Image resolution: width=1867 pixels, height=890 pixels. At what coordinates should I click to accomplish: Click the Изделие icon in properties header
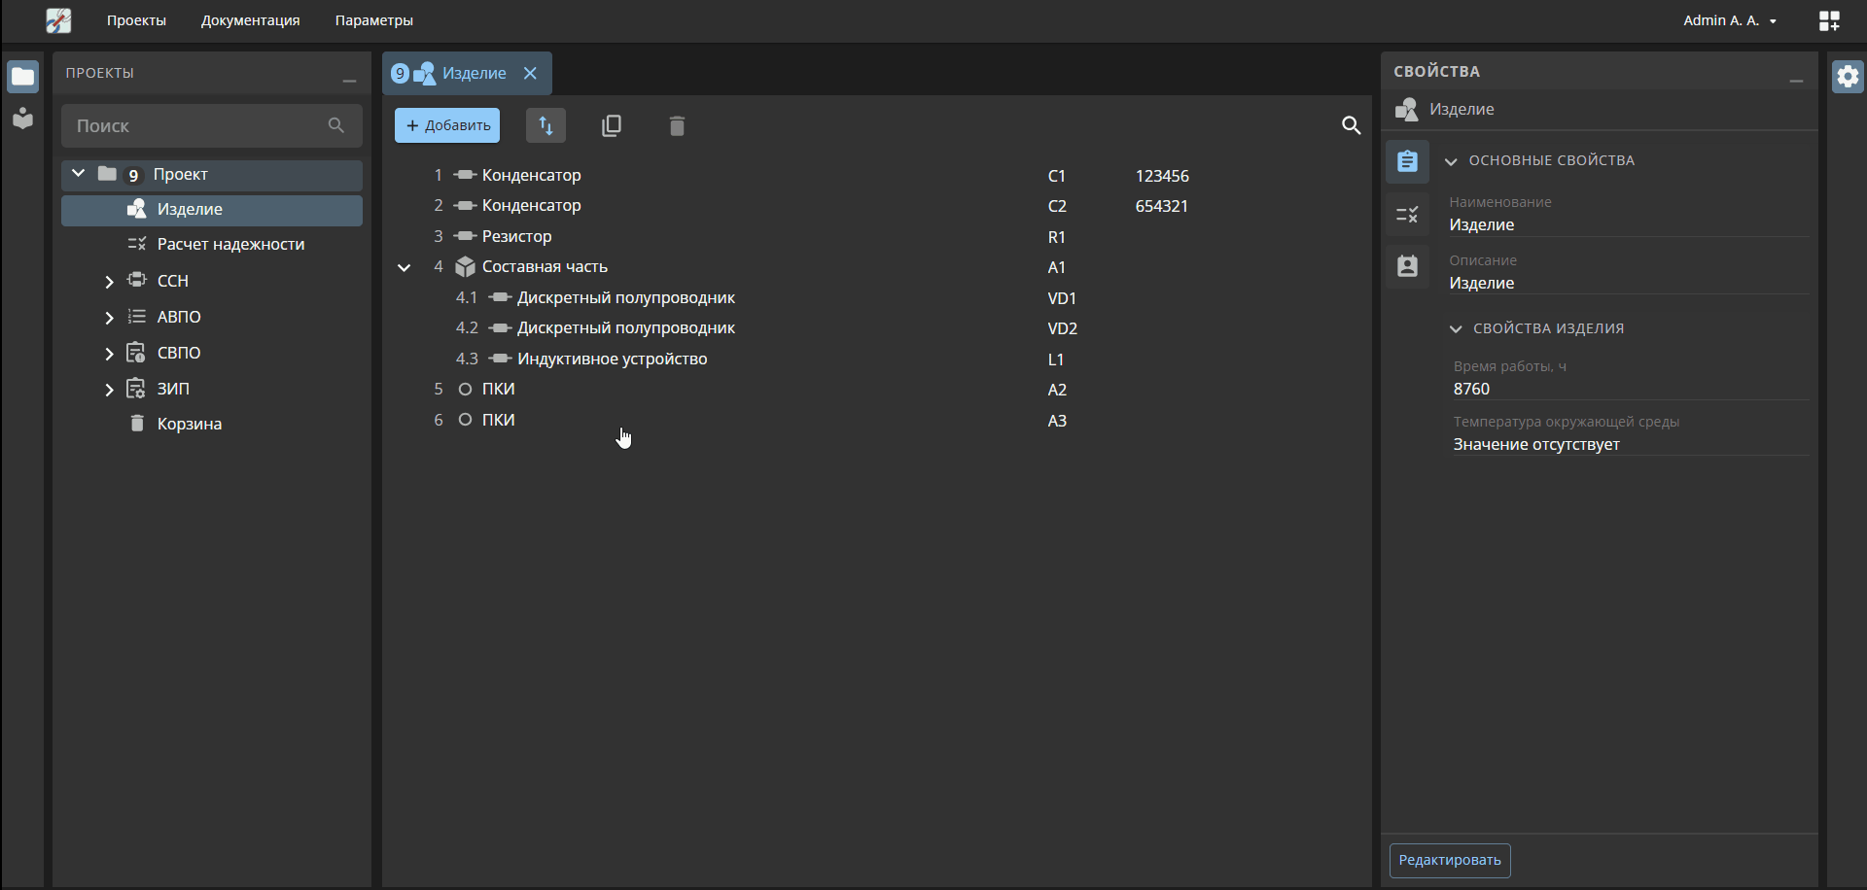[x=1407, y=109]
